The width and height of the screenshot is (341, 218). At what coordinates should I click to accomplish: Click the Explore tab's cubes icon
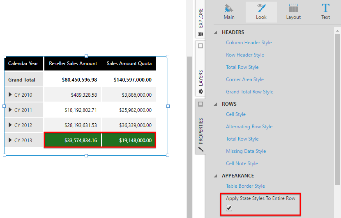[x=200, y=34]
